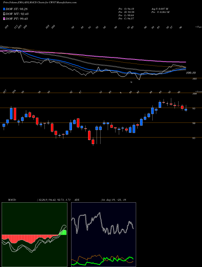
Task: Click the last blue candlestick at far right
Action: [186, 110]
